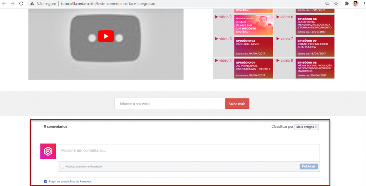This screenshot has height=186, width=366.
Task: Enable 'Publicar também no Facebook' checkbox
Action: point(63,167)
